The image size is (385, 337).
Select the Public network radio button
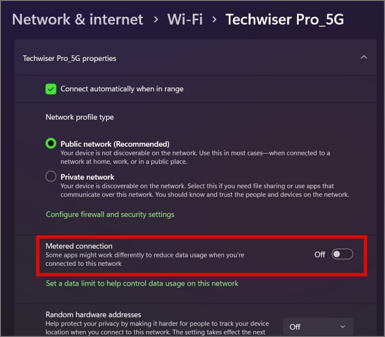pos(51,144)
